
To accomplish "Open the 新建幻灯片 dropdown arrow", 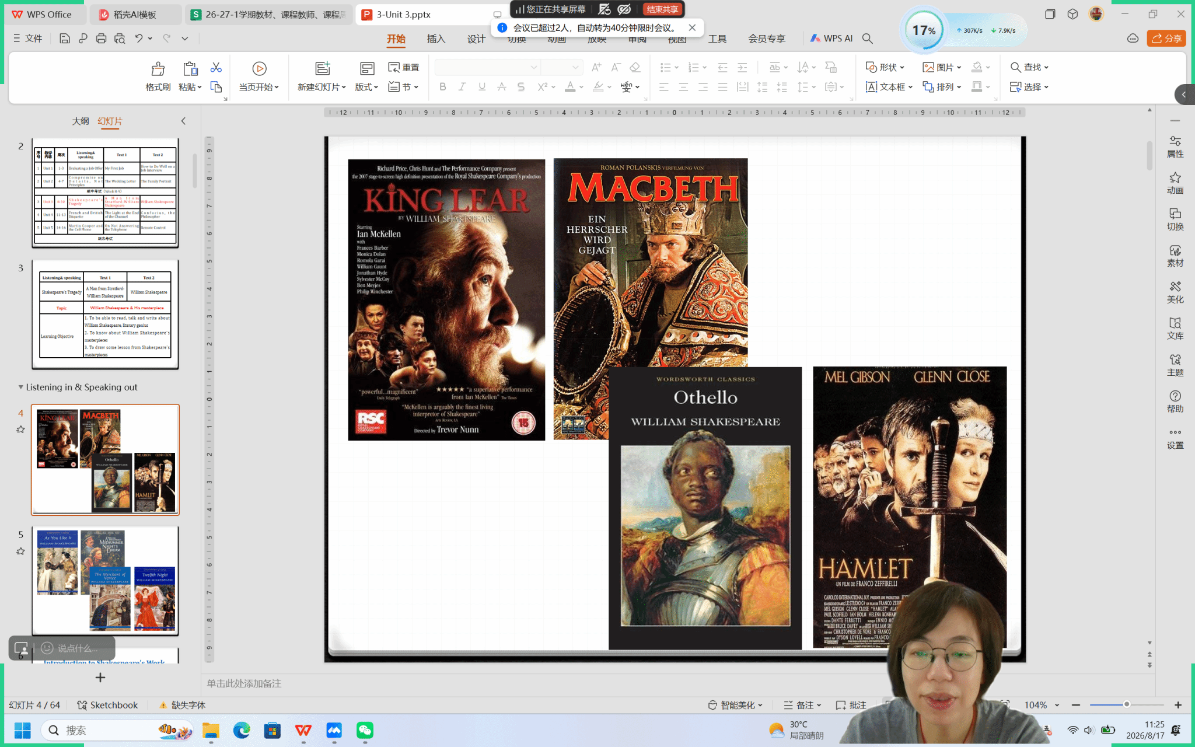I will point(344,87).
